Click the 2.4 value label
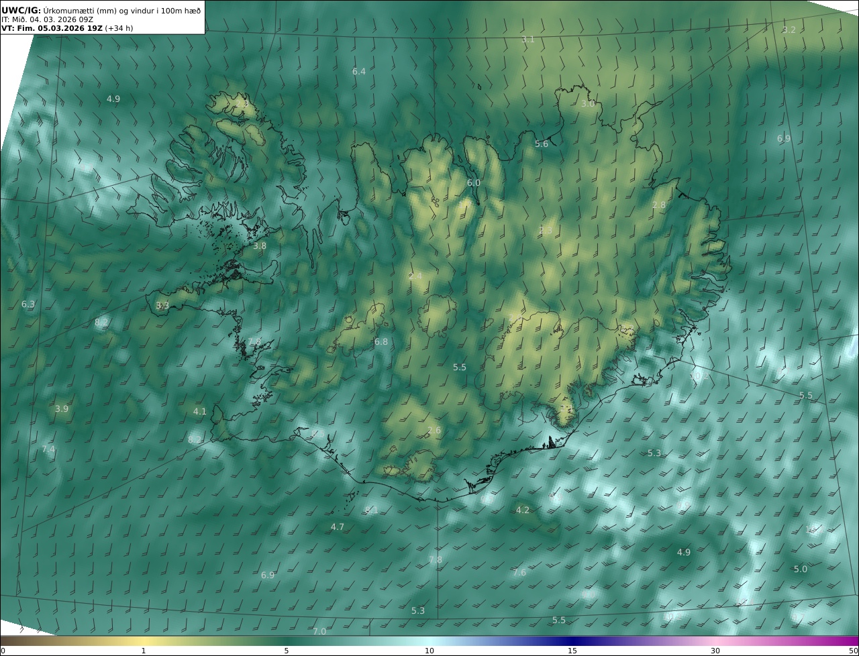This screenshot has height=656, width=859. click(x=415, y=276)
